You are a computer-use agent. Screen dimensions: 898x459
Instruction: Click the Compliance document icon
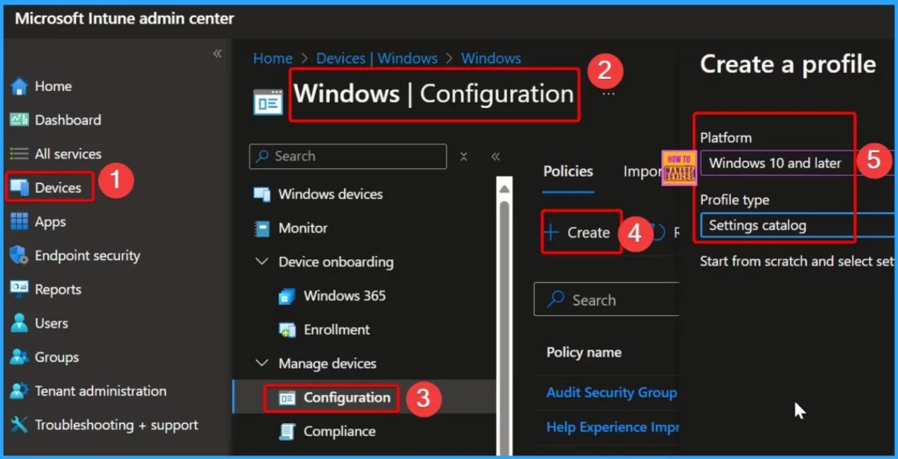coord(288,432)
